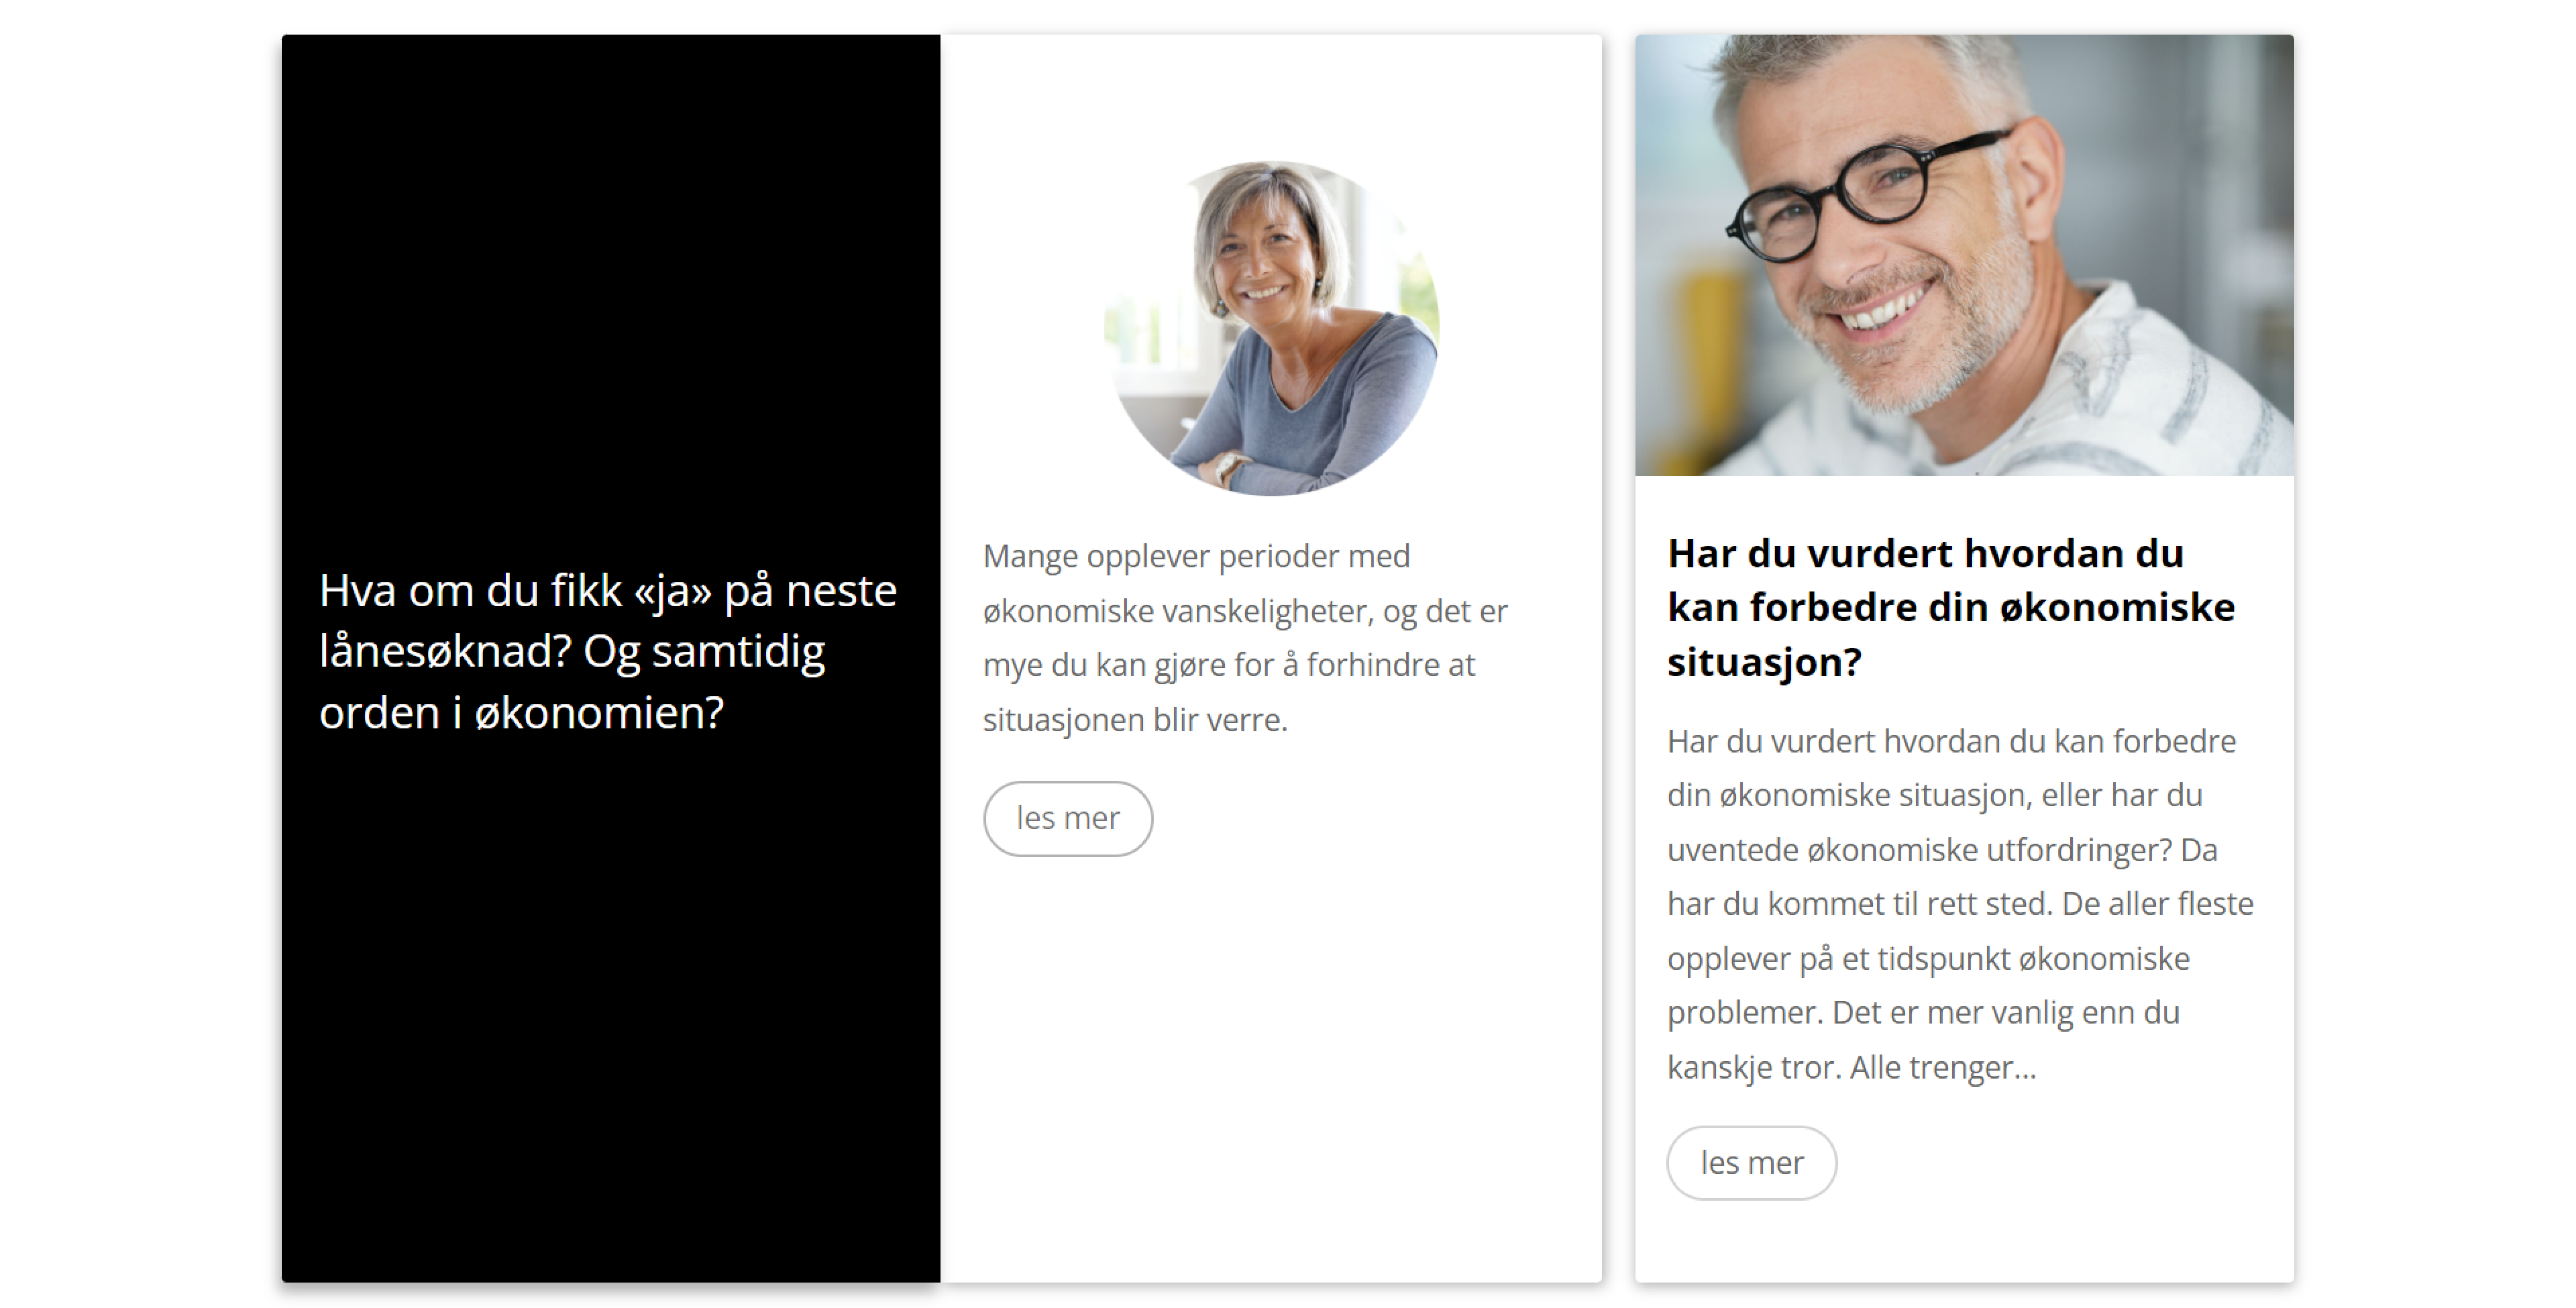Click the word 'situasjon?' in the bold heading

click(x=1764, y=662)
